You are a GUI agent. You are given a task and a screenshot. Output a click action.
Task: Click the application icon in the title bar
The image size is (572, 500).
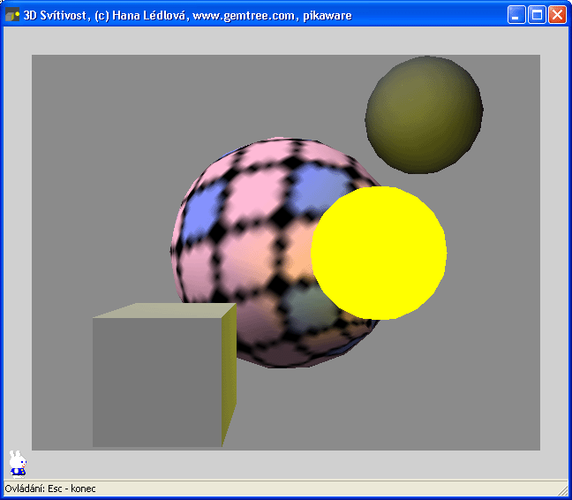tap(12, 14)
